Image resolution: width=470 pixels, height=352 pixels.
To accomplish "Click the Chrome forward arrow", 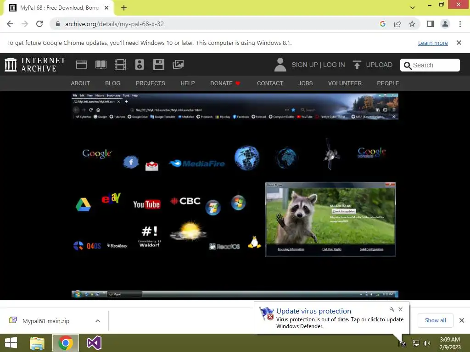I will (x=25, y=24).
